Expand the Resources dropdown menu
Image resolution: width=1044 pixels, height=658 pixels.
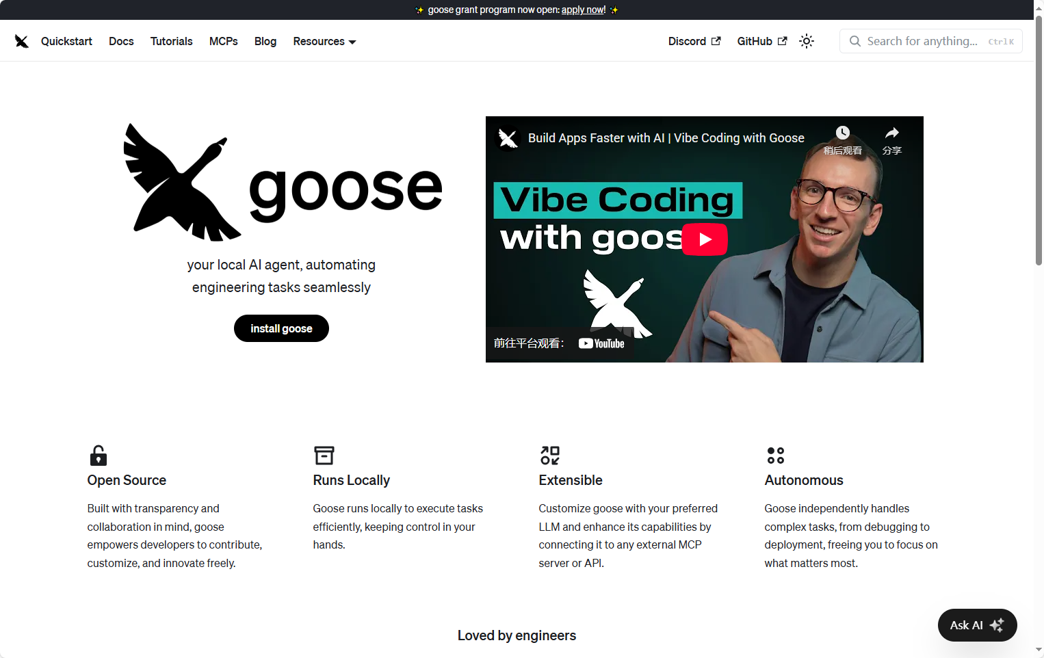point(324,41)
